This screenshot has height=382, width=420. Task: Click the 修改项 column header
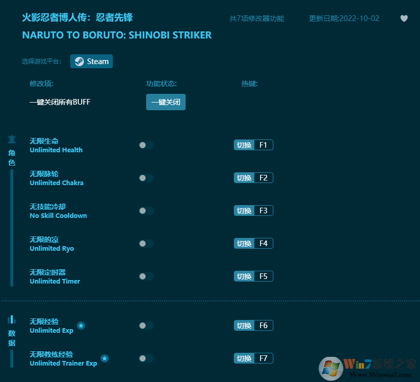(42, 84)
